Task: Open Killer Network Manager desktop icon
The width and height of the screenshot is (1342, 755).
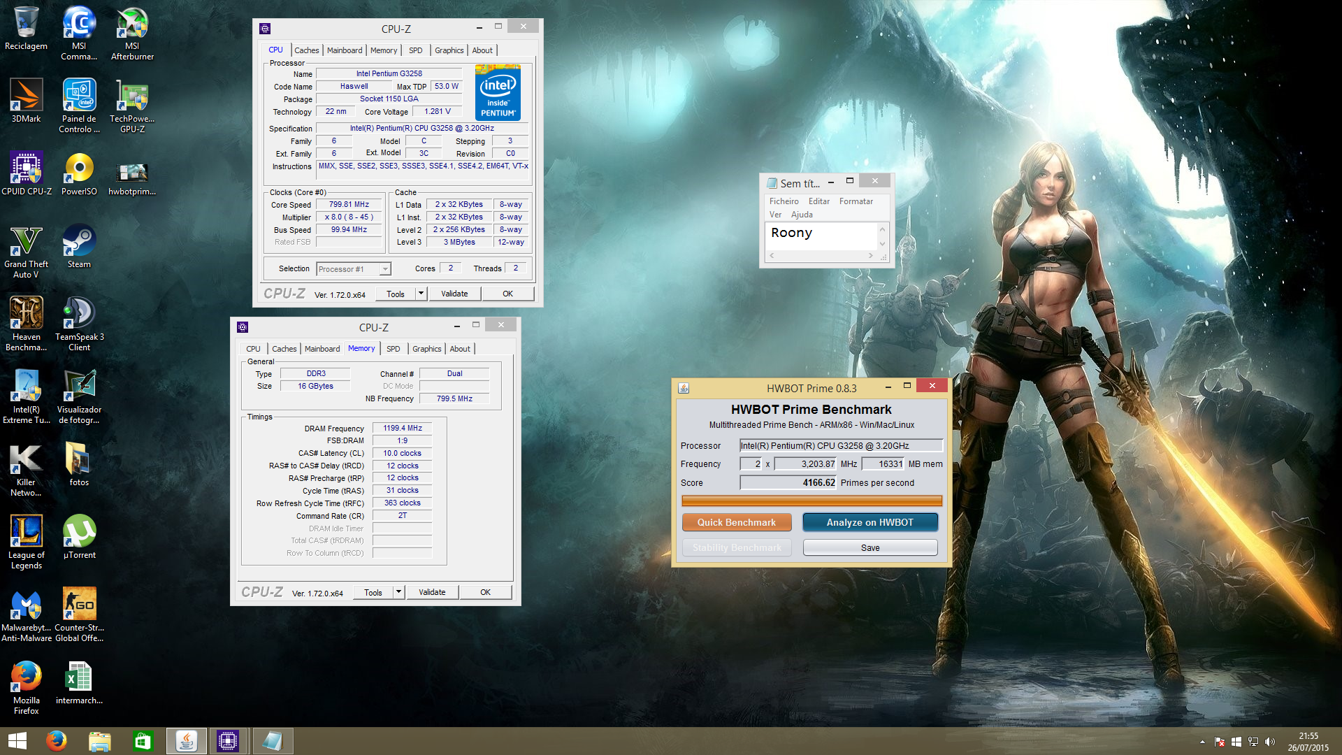Action: (x=26, y=469)
